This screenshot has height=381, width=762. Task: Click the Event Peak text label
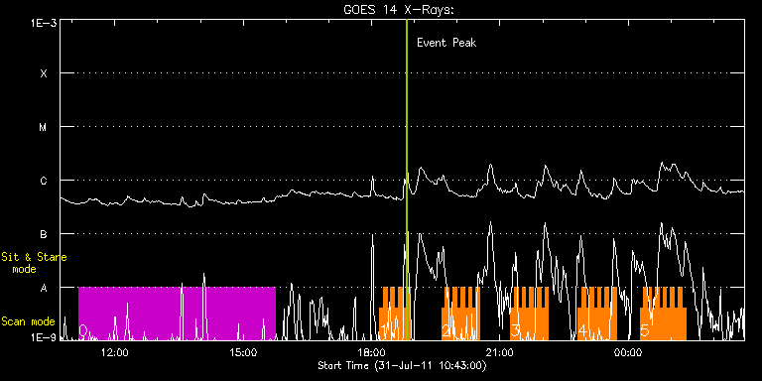tap(446, 43)
